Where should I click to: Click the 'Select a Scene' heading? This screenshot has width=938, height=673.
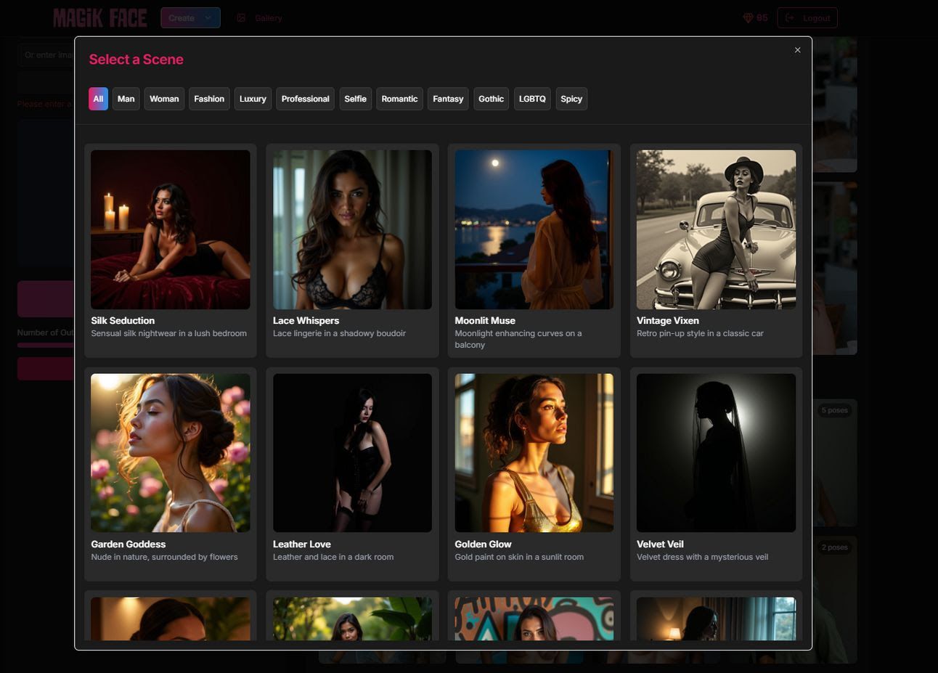(x=136, y=60)
